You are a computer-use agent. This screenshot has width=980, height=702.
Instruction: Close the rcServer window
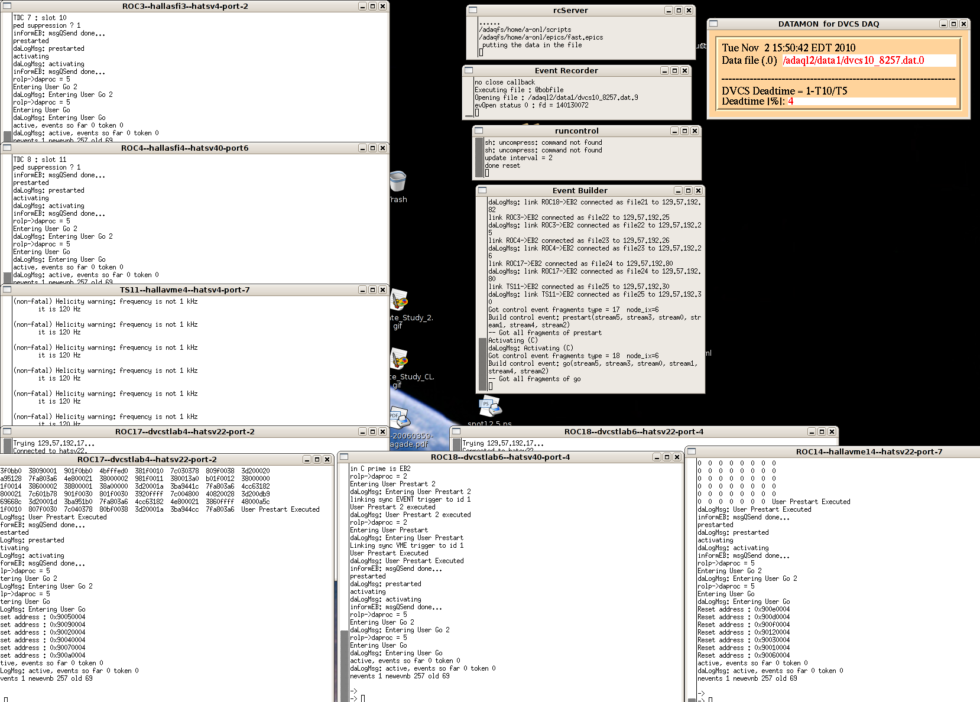pyautogui.click(x=689, y=10)
